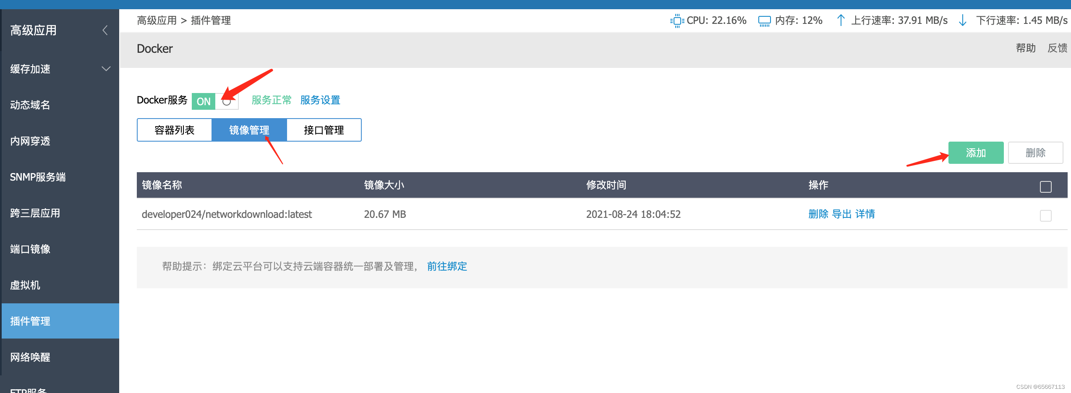Open 动态域名 in the sidebar
The height and width of the screenshot is (393, 1071).
[30, 105]
